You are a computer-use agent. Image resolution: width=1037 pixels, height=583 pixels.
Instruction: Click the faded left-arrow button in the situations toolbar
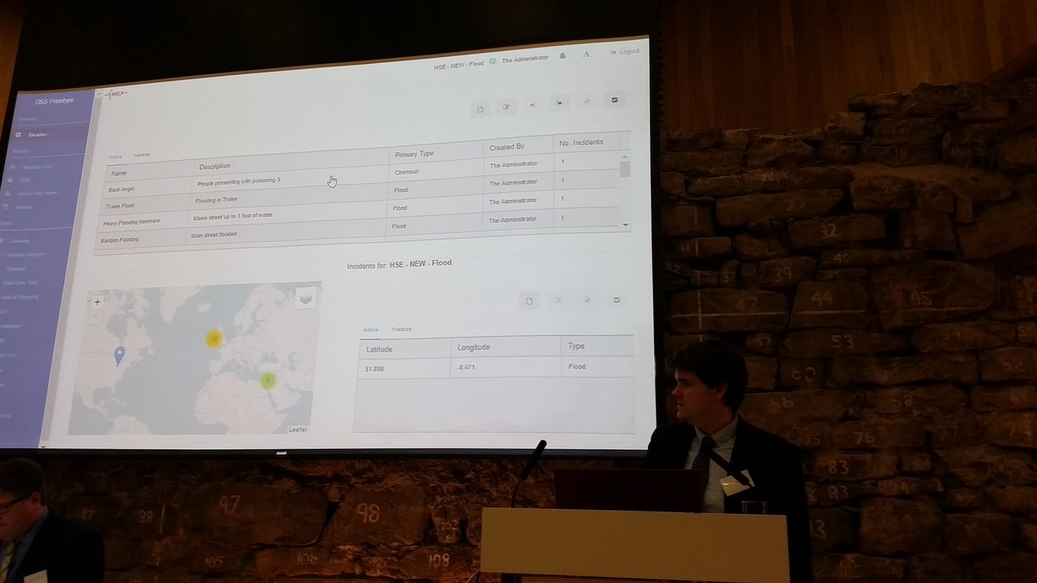point(533,105)
